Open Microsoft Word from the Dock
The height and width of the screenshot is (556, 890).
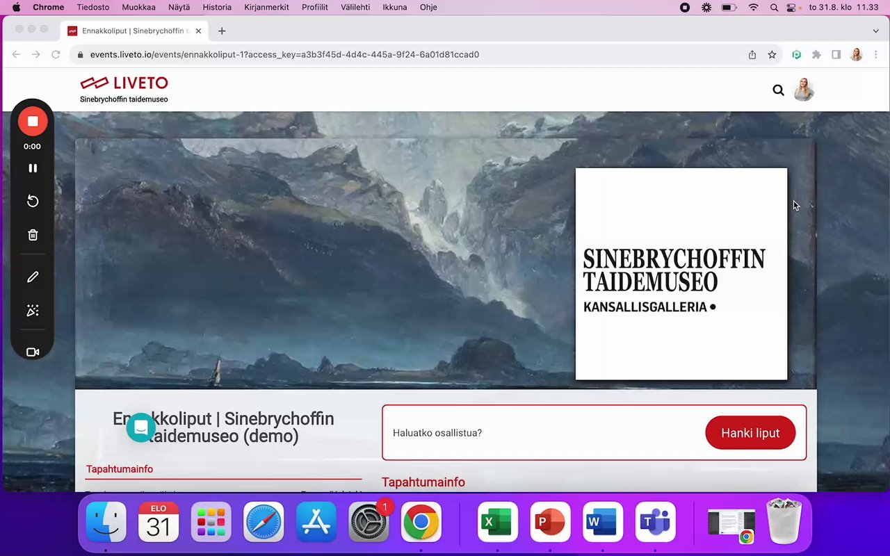tap(603, 522)
